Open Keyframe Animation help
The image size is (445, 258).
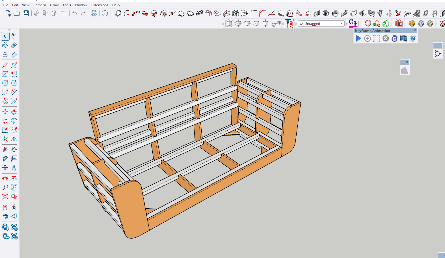[413, 39]
